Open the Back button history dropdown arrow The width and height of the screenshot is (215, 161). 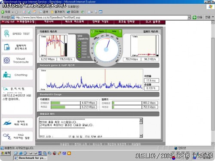[x=12, y=12]
